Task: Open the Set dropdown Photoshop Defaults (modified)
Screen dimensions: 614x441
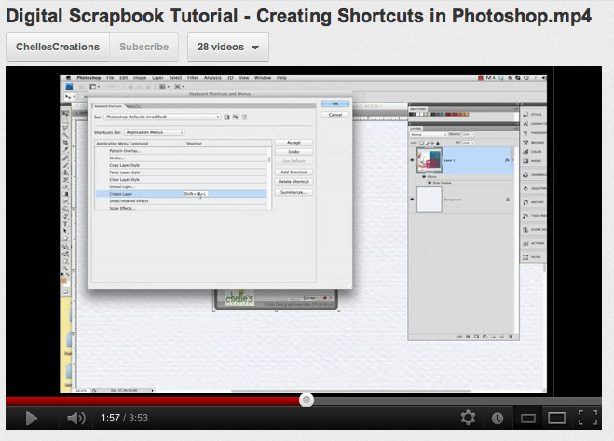Action: pyautogui.click(x=162, y=117)
